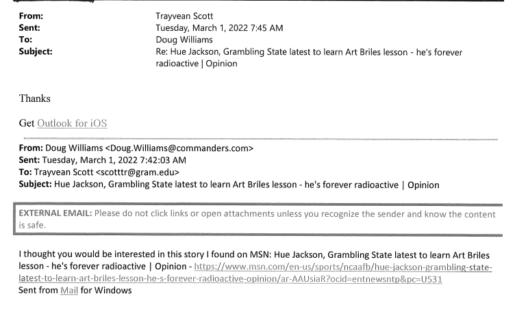Click the scotttr@gram.edu email address

tap(138, 172)
